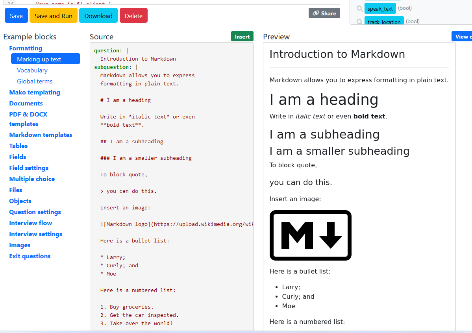
Task: Click the track_location variable button
Action: click(x=384, y=22)
